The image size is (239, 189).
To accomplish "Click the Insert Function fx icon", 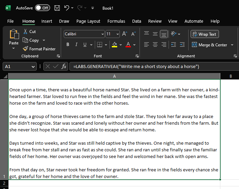I will pyautogui.click(x=64, y=66).
